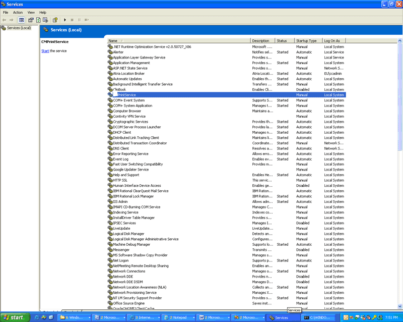Open the File menu
The height and width of the screenshot is (322, 403).
tap(6, 12)
